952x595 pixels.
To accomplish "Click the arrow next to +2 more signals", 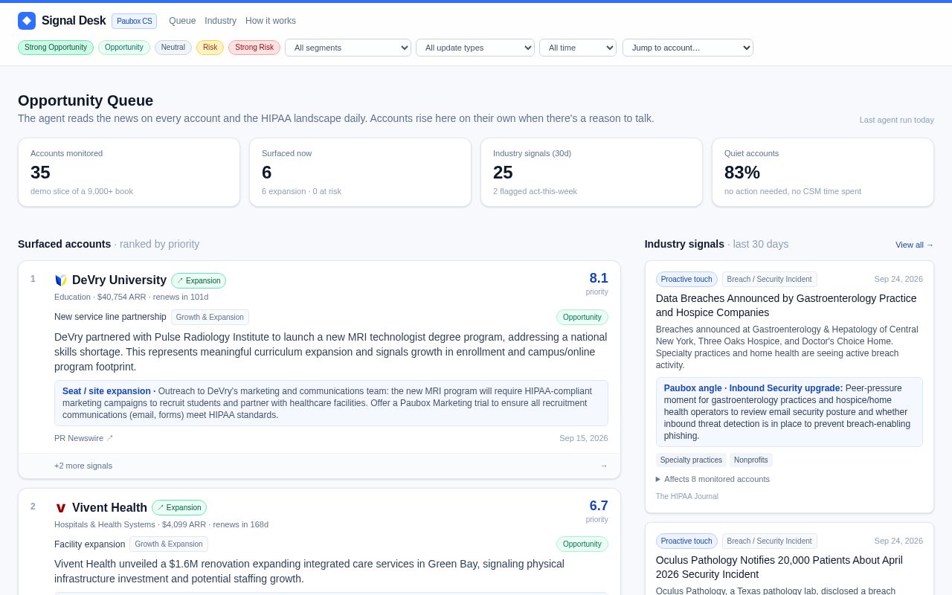I will 604,466.
